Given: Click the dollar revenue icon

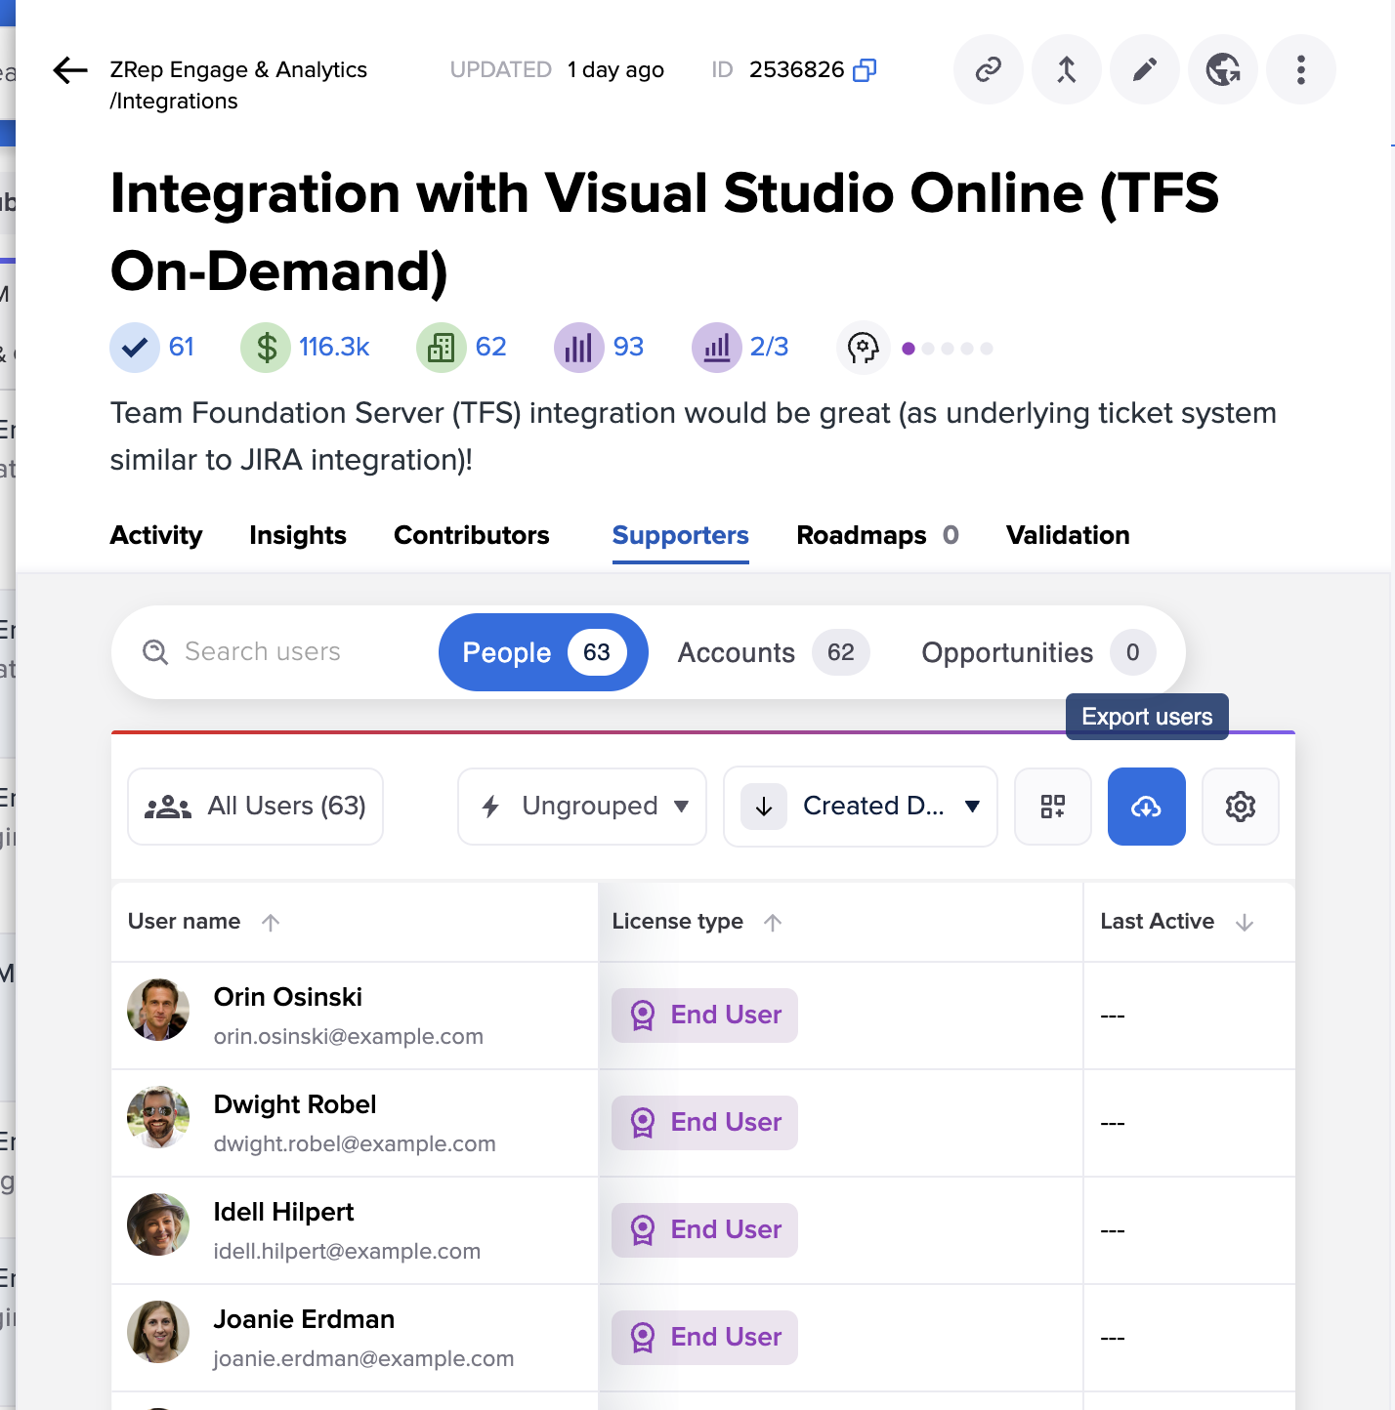Looking at the screenshot, I should (x=266, y=348).
